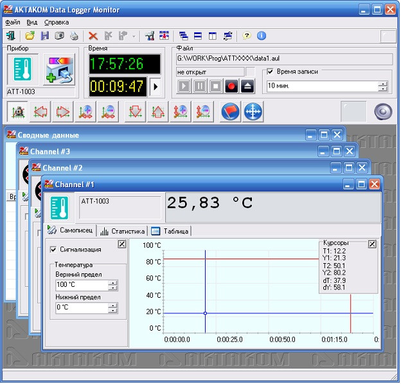Image resolution: width=401 pixels, height=384 pixels.
Task: Click the open file folder icon
Action: (x=30, y=35)
